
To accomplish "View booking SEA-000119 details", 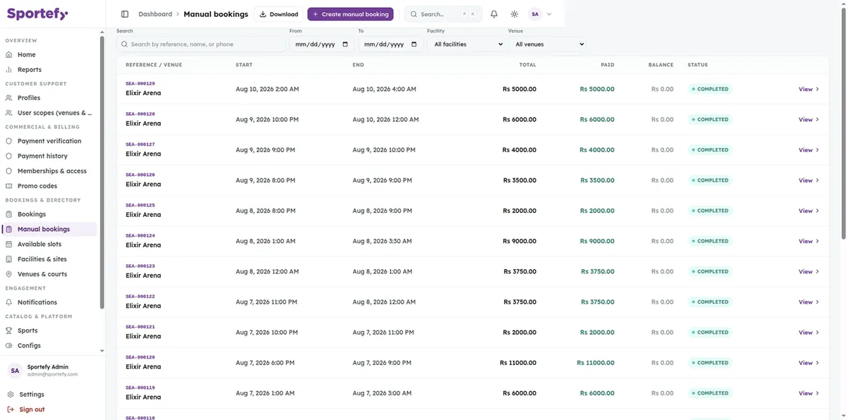I will pos(809,393).
